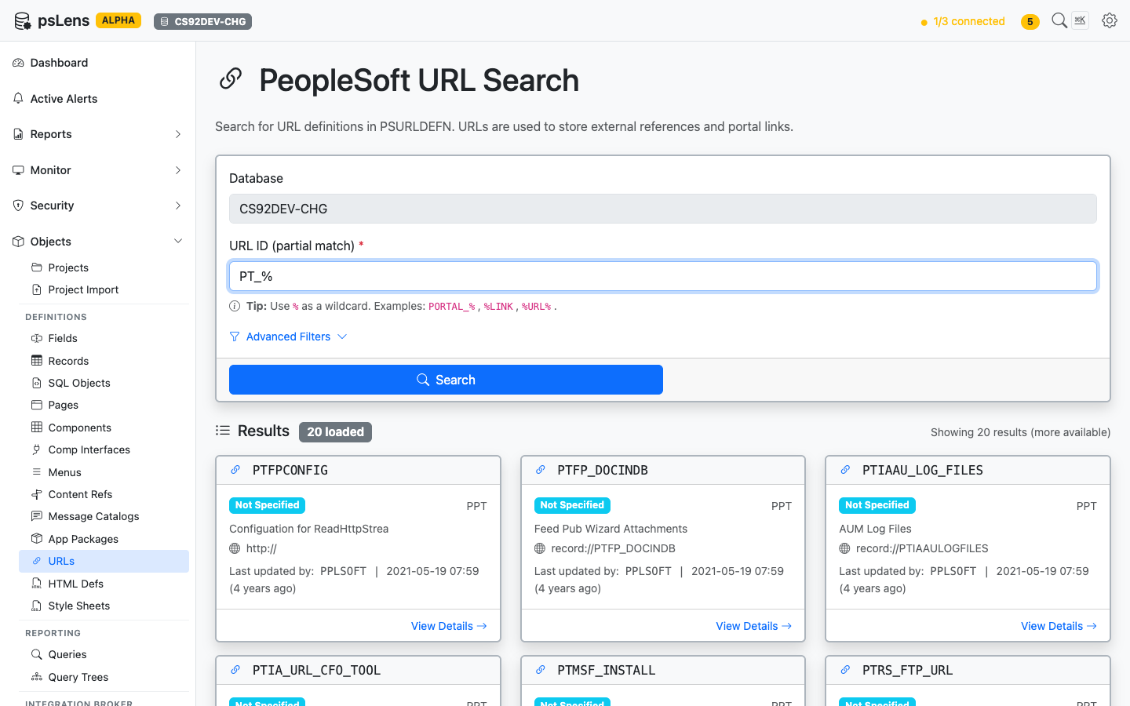Click Not Specified badge on PTFPCONFIG
Viewport: 1130px width, 706px height.
tap(267, 505)
